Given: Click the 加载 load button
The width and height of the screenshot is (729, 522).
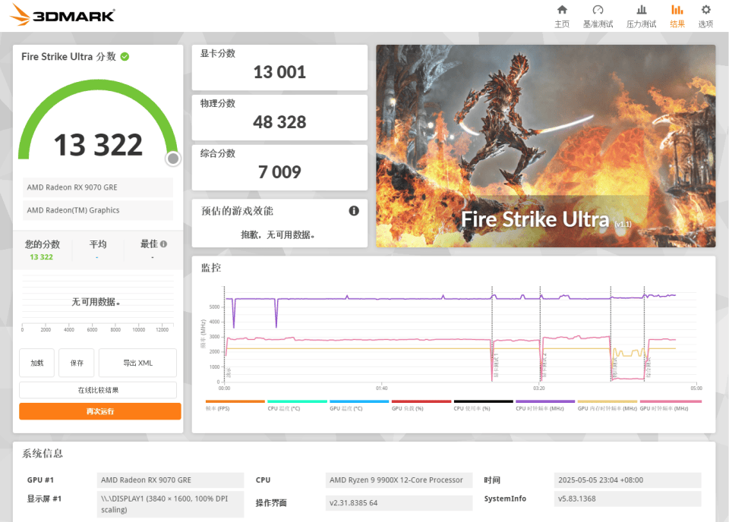Looking at the screenshot, I should (x=36, y=363).
